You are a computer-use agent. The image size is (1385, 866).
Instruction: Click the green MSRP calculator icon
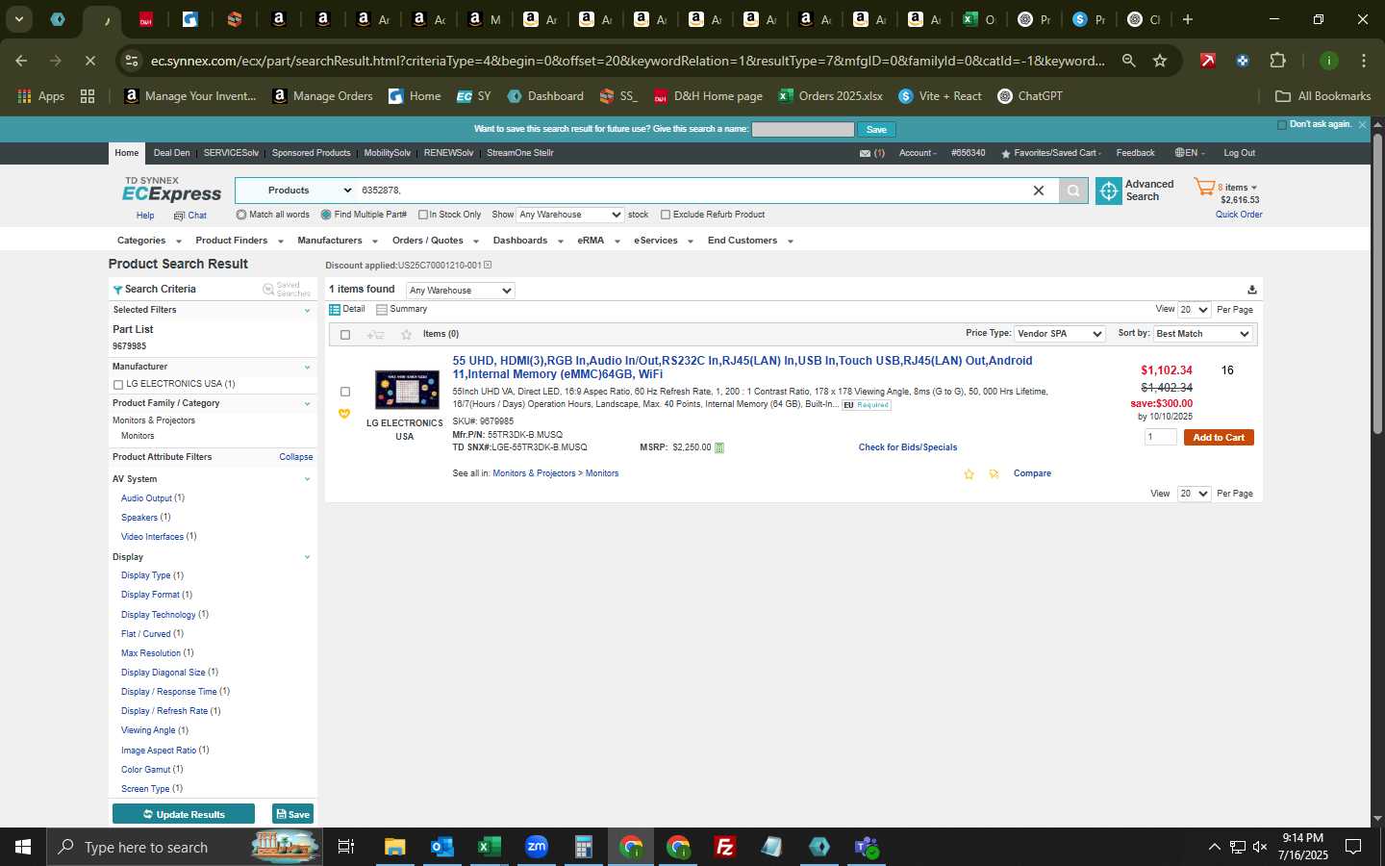click(x=719, y=447)
